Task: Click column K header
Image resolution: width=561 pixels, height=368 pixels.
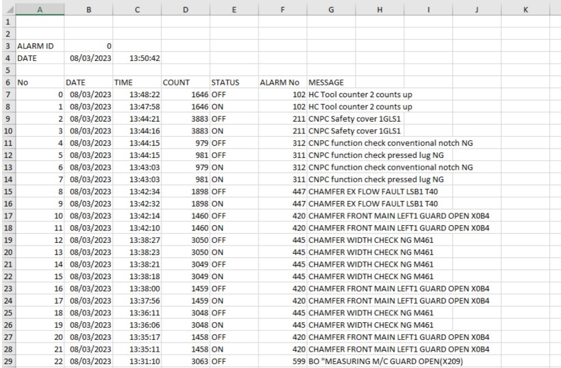Action: coord(525,7)
